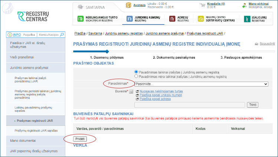Image resolution: width=278 pixels, height=157 pixels.
Task: Click the Savitarna breadcrumb link
Action: click(95, 33)
